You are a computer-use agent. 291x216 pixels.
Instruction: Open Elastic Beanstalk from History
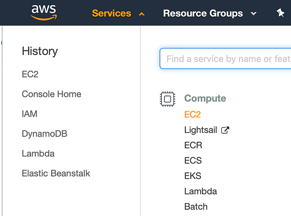(x=56, y=173)
